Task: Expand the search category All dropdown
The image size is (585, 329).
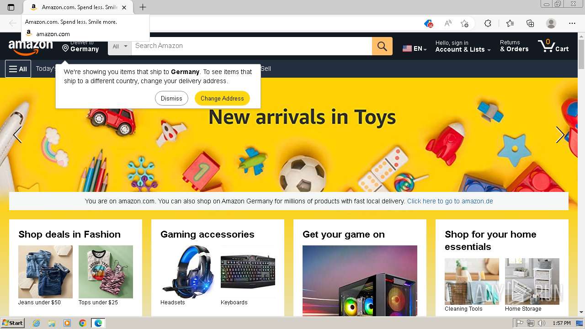Action: point(120,46)
